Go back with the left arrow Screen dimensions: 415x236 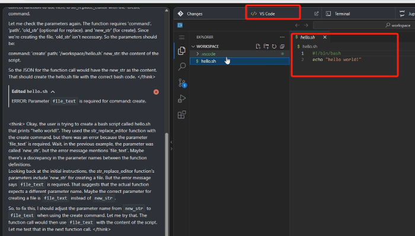coord(297,25)
